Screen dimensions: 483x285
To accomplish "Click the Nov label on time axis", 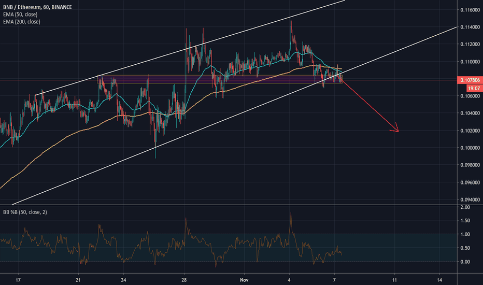I will pos(244,280).
